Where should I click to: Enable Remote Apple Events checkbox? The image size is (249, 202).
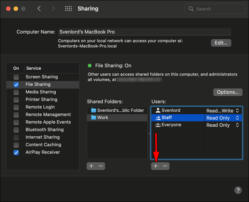(16, 122)
